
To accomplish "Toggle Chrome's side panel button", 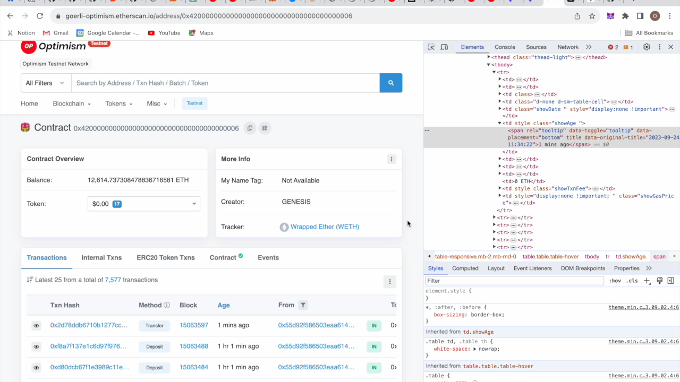I will pyautogui.click(x=640, y=16).
